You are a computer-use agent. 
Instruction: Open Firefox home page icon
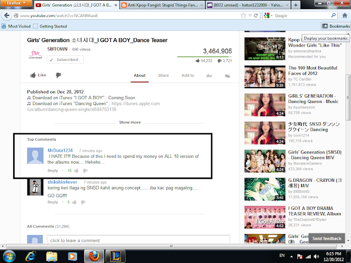[345, 15]
